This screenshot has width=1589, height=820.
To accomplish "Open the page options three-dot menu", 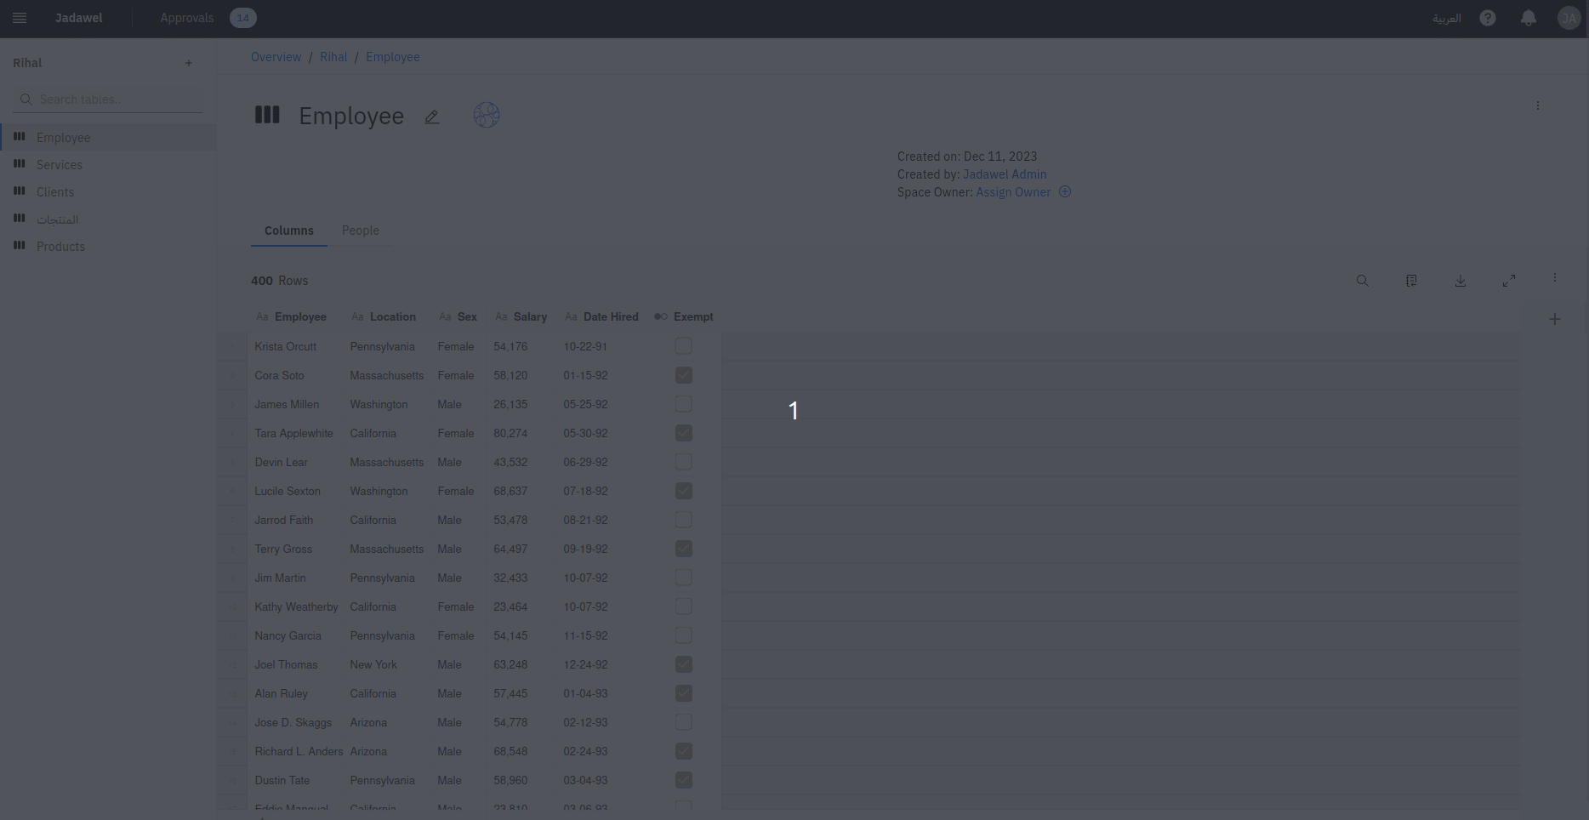I will [x=1537, y=105].
